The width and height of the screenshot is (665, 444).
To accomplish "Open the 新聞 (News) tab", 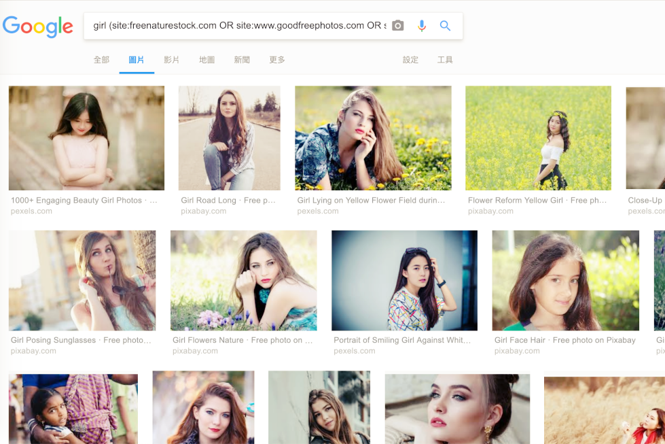I will pos(242,60).
